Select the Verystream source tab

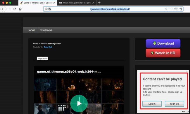(x=42, y=59)
